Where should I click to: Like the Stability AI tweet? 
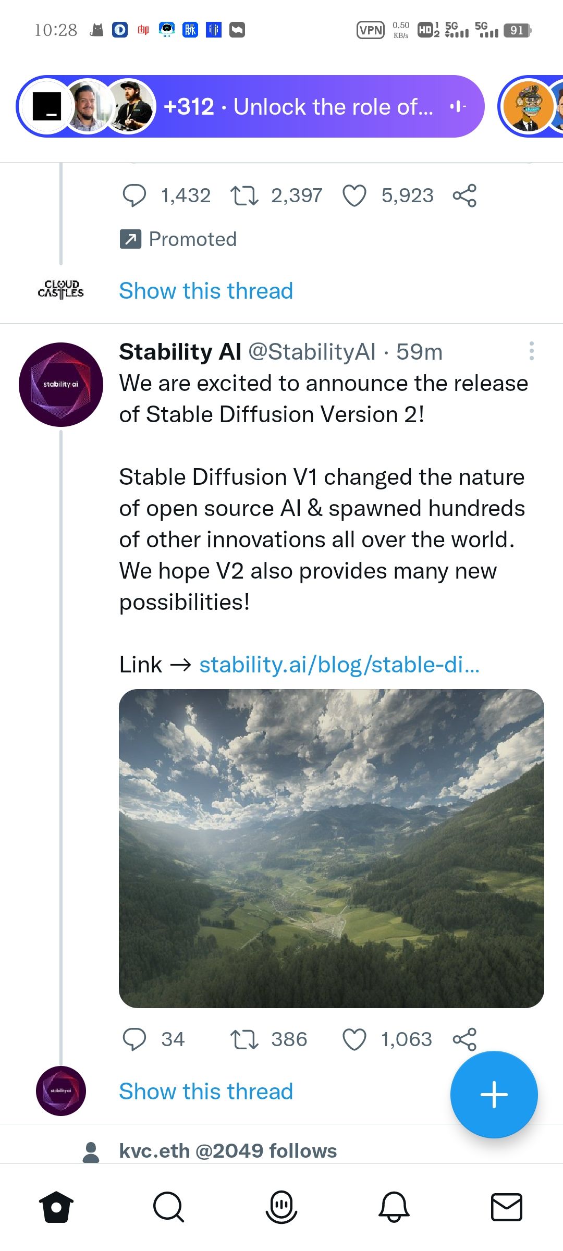[x=354, y=1039]
